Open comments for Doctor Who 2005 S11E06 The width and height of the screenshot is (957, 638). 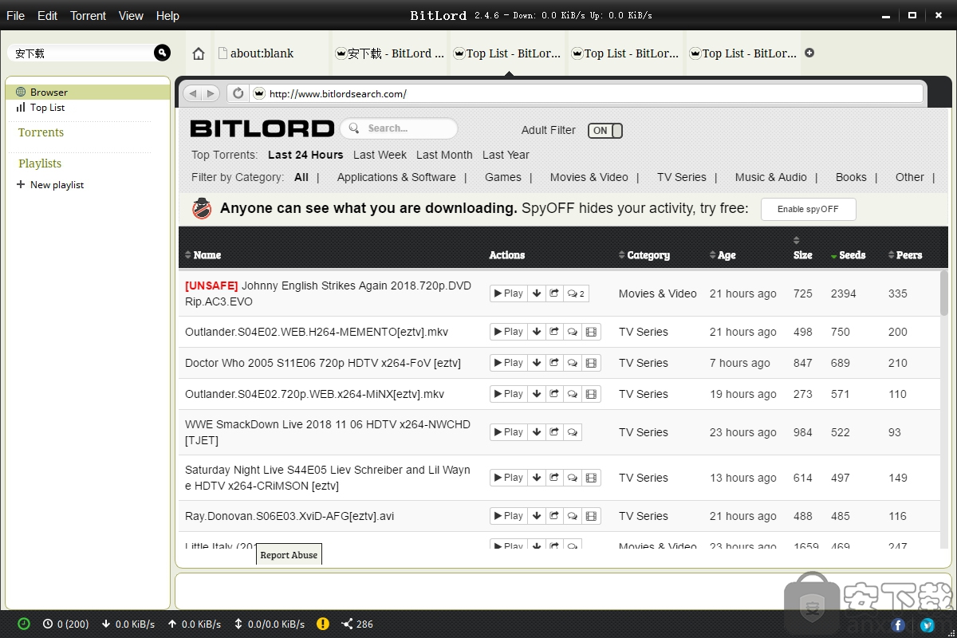click(573, 363)
